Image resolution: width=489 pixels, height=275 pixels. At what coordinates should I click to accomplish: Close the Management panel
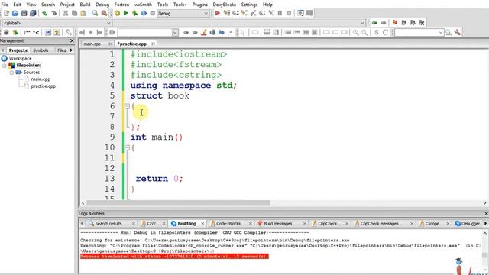72,40
